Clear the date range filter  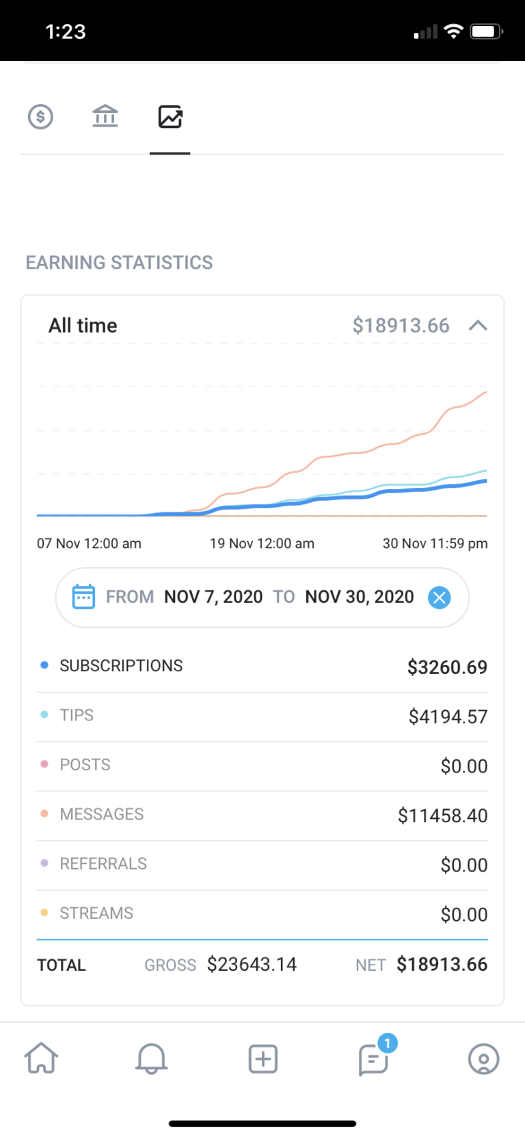tap(439, 597)
